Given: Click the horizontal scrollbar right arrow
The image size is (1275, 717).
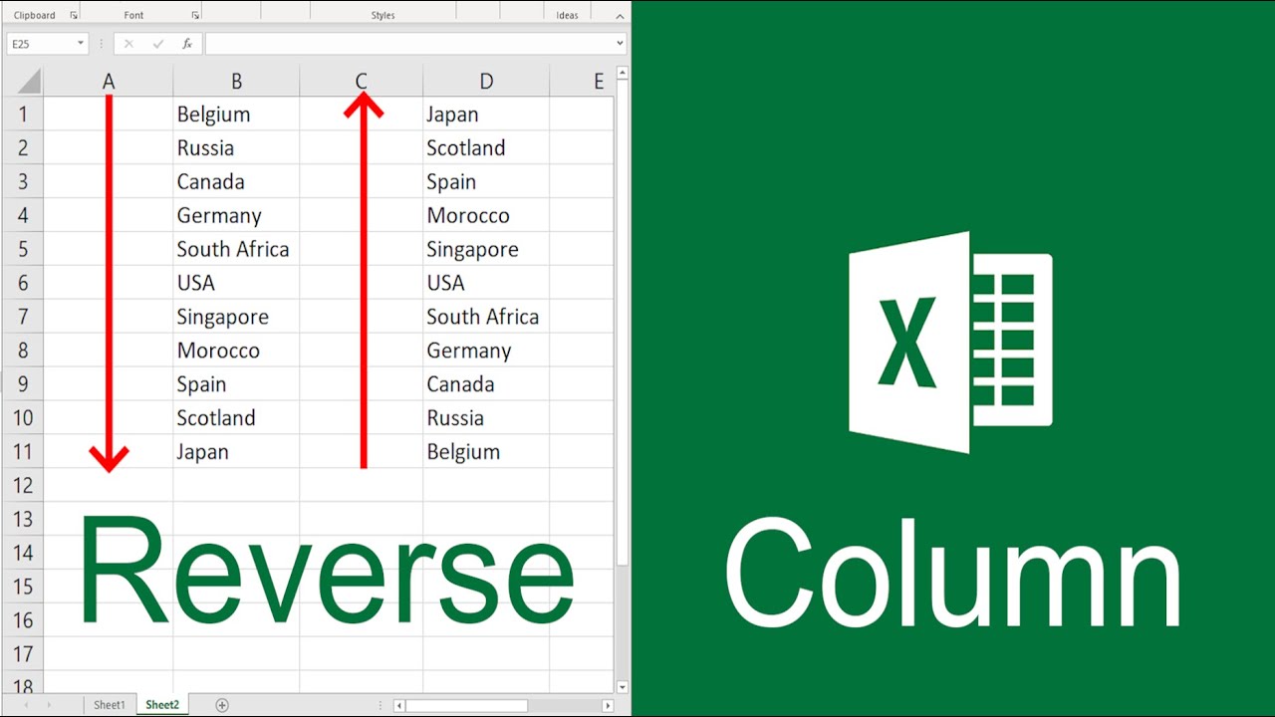Looking at the screenshot, I should tap(608, 705).
